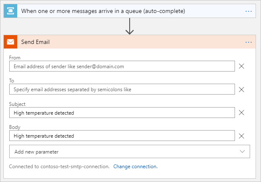
Task: Click the Change connection link
Action: tap(135, 167)
